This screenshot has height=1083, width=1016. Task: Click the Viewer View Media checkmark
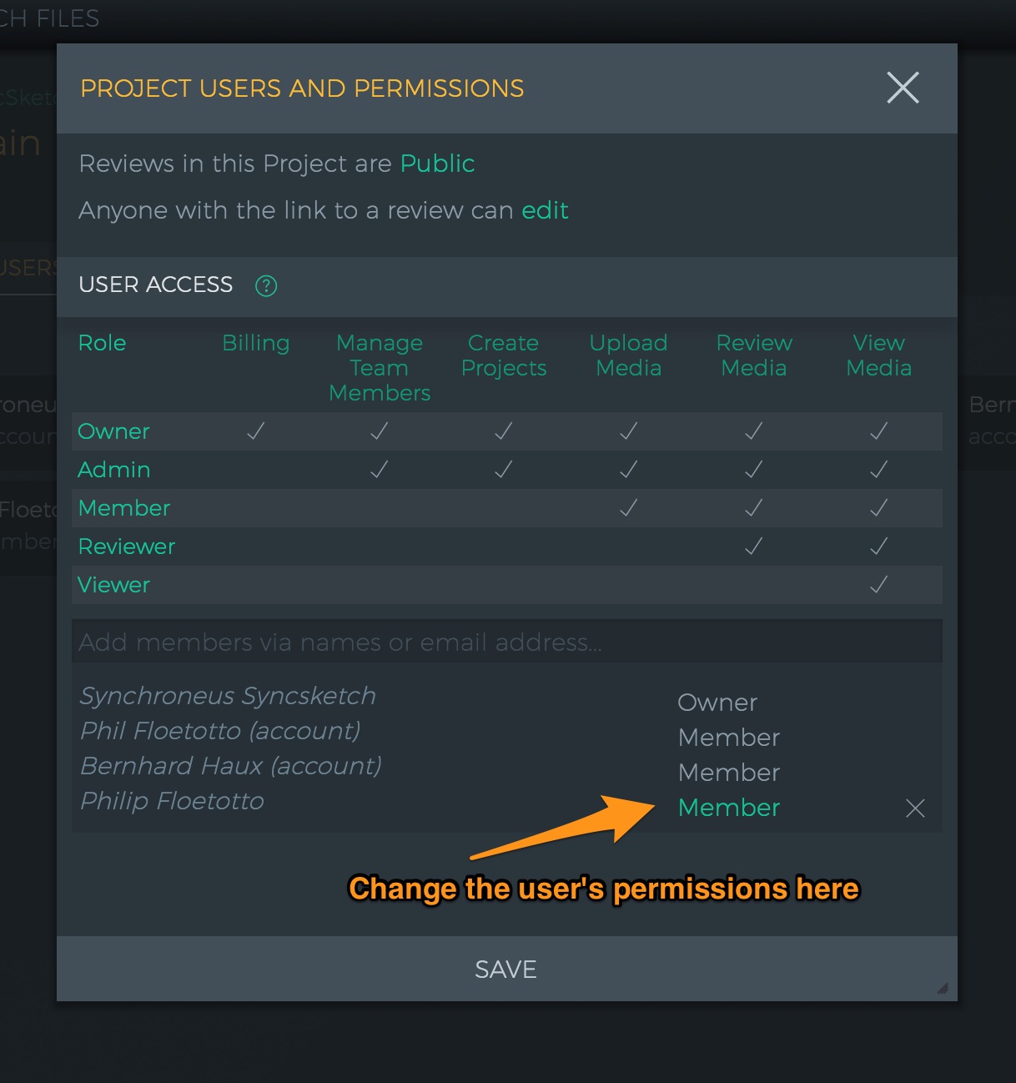pyautogui.click(x=878, y=585)
